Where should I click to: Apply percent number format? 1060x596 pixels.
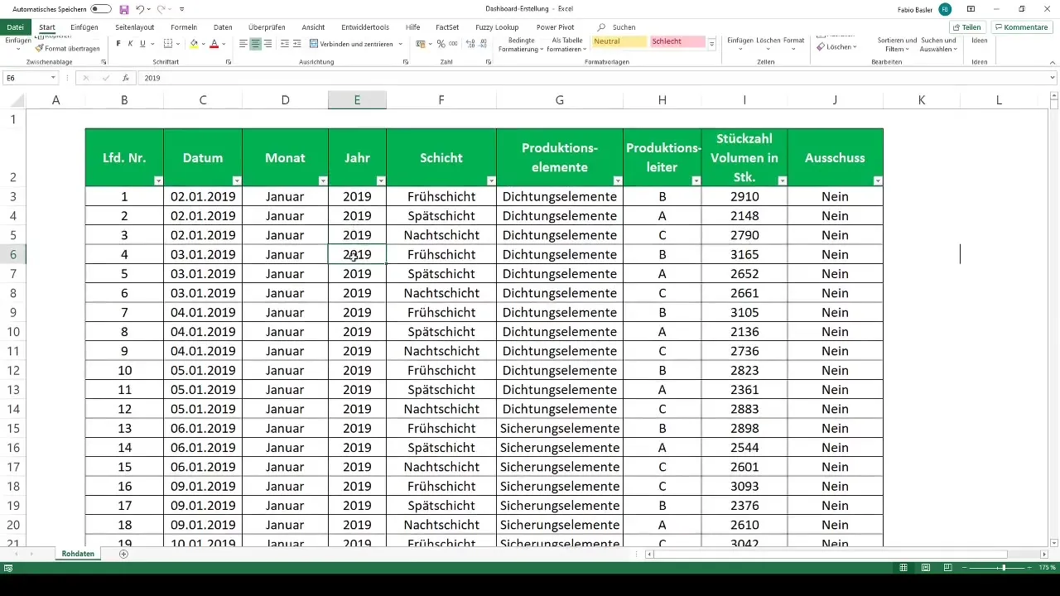click(x=441, y=44)
